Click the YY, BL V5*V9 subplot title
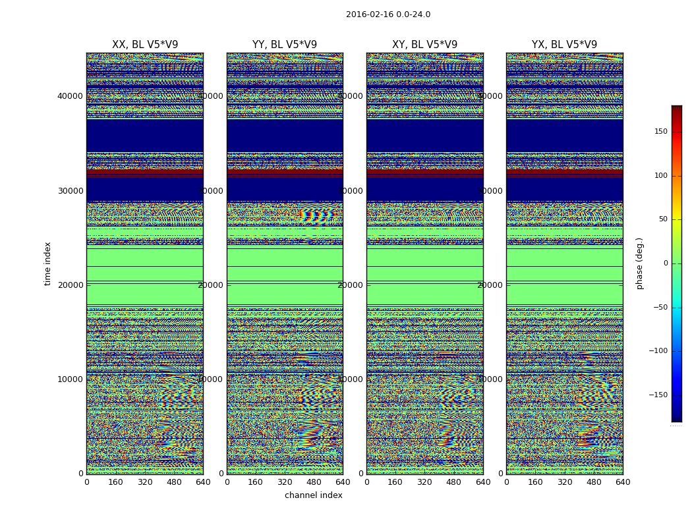692x527 pixels. [285, 45]
